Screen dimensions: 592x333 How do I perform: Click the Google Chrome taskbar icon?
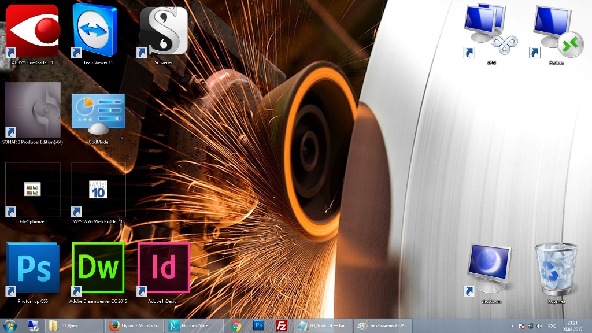click(235, 325)
